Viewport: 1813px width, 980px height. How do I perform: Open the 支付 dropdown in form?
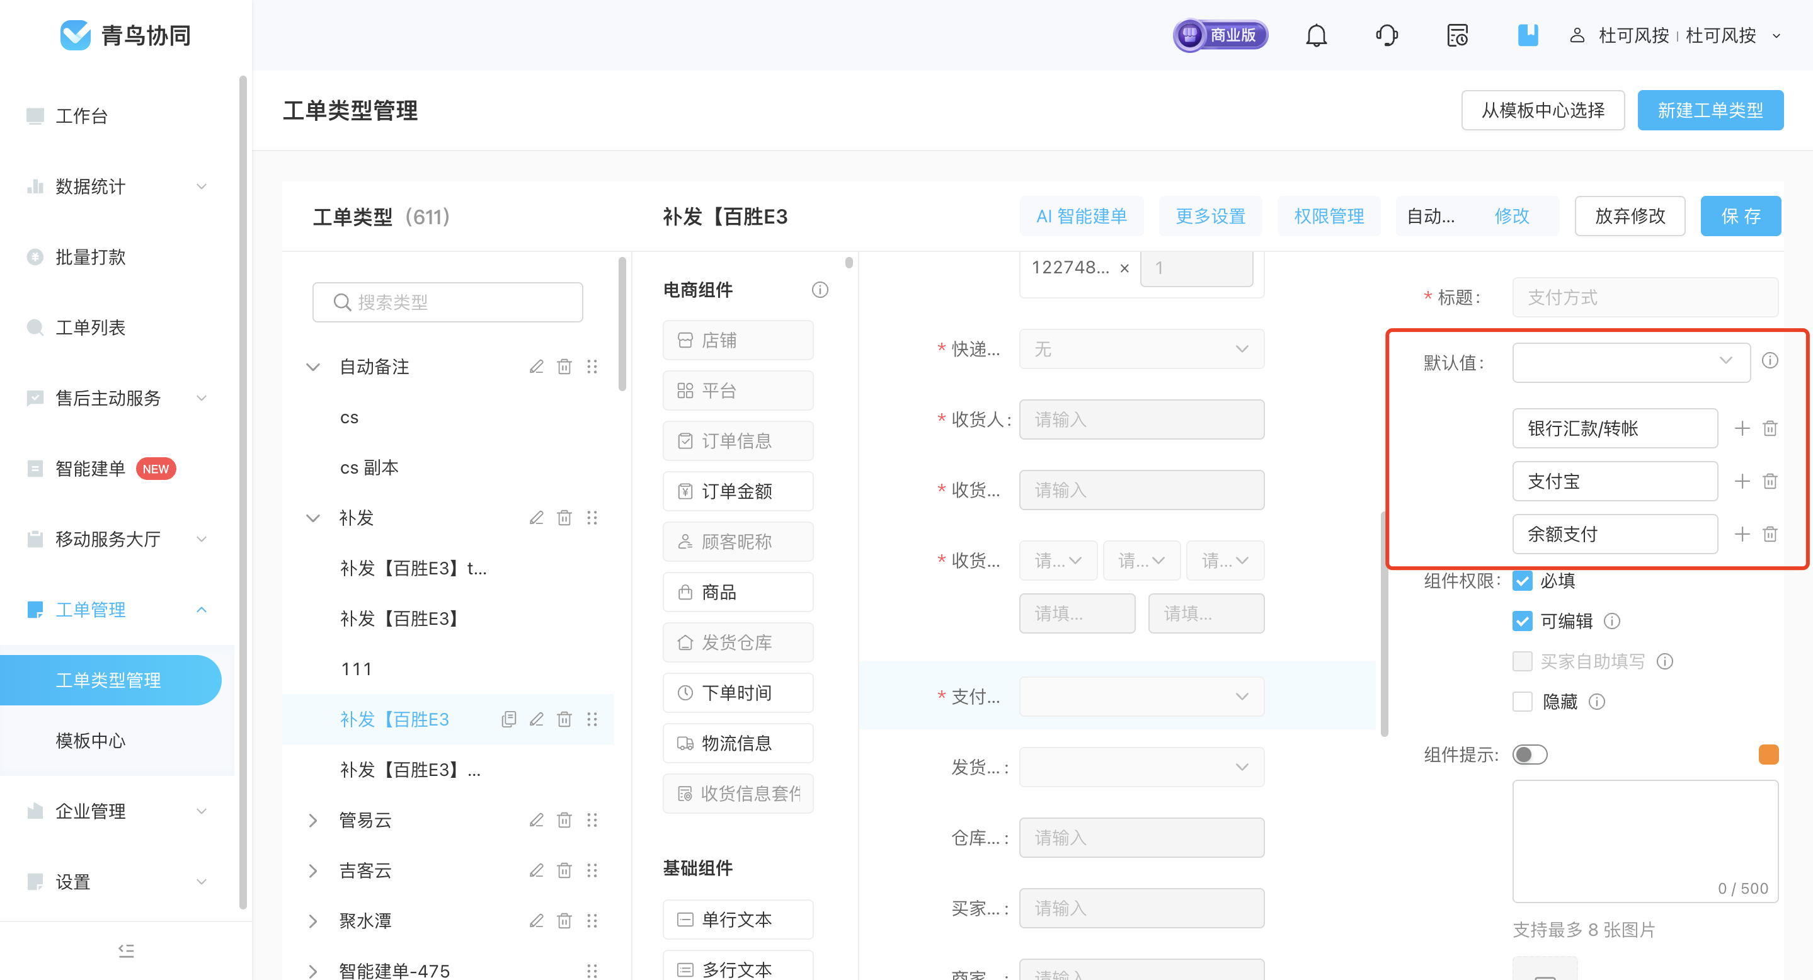point(1141,697)
